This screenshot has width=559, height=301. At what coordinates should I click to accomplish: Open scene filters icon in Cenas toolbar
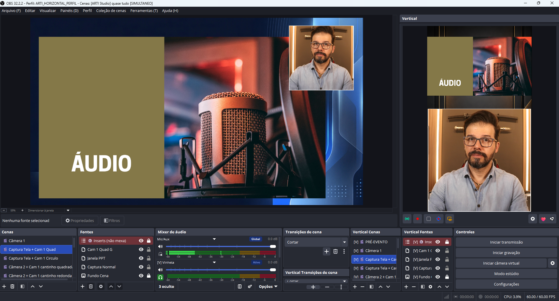click(x=22, y=286)
